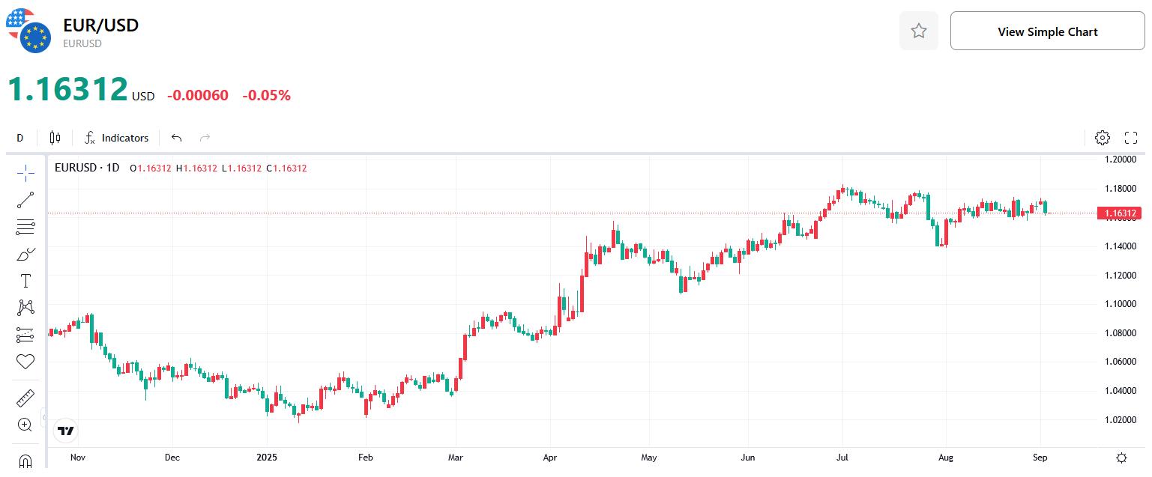Image resolution: width=1152 pixels, height=477 pixels.
Task: Select the forecast prediction tool
Action: [x=25, y=334]
